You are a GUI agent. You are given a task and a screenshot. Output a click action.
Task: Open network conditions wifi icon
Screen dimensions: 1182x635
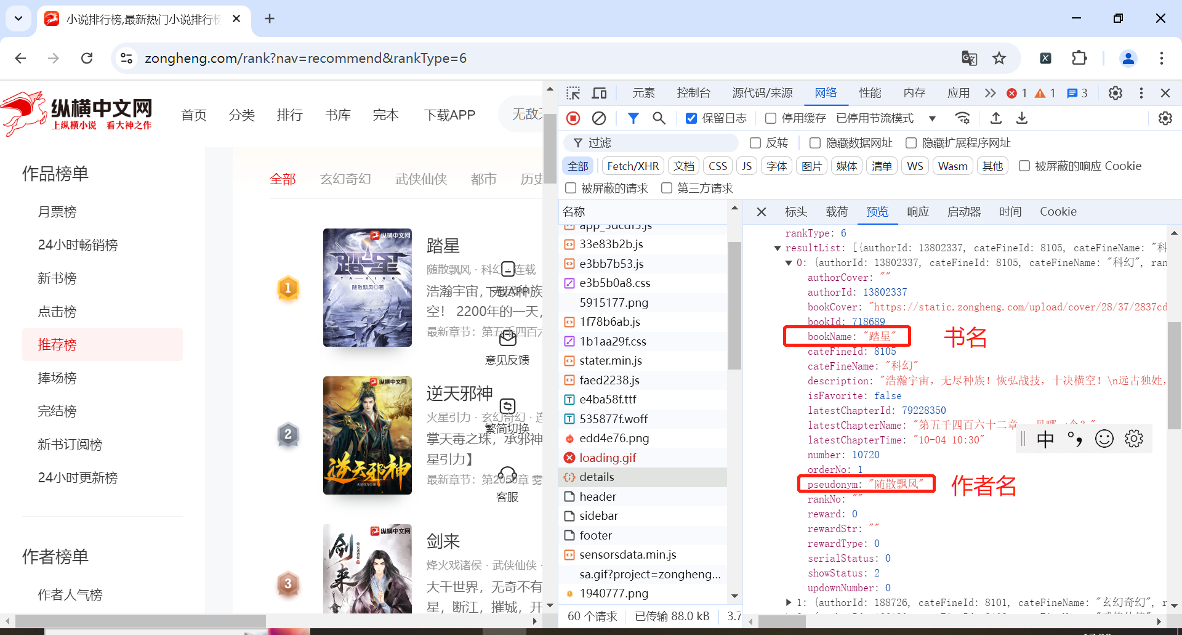(962, 118)
